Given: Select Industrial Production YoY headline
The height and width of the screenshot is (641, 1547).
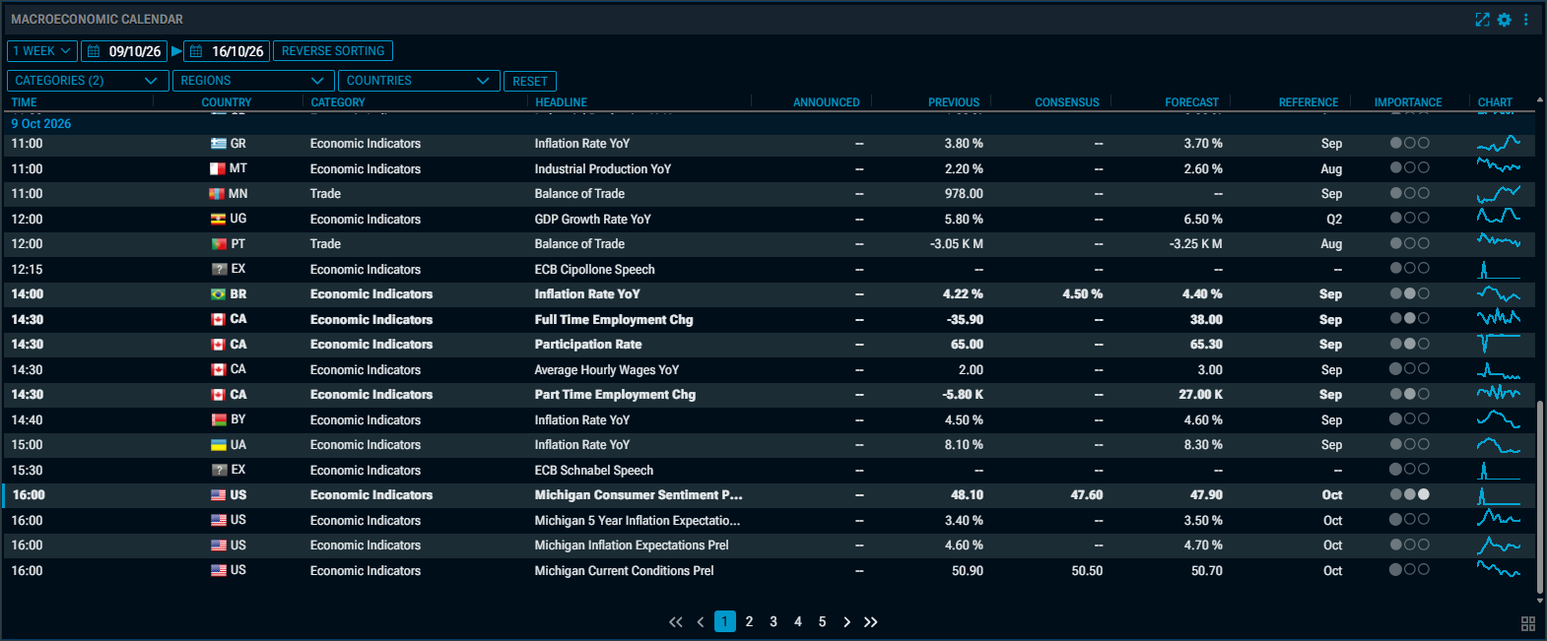Looking at the screenshot, I should 603,169.
